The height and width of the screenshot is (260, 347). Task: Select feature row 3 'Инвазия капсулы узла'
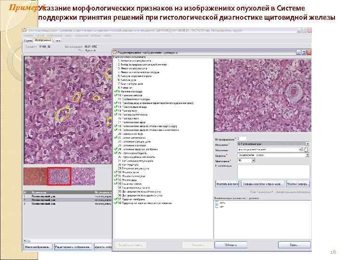(x=133, y=68)
